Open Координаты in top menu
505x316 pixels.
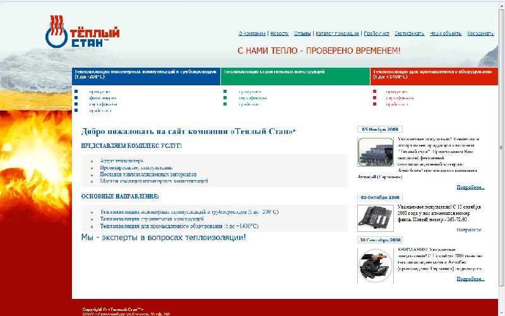pyautogui.click(x=480, y=33)
